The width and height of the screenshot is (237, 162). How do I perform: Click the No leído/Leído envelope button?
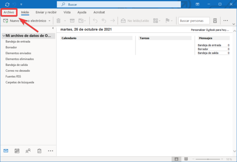(135, 21)
